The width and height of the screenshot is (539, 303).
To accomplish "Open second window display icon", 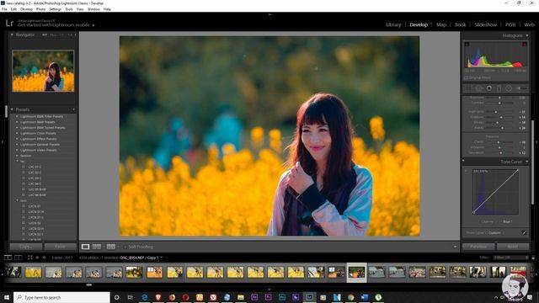I will [x=19, y=258].
